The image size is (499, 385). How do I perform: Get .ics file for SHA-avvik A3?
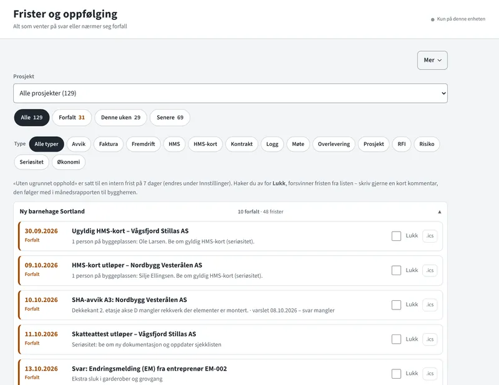(x=430, y=305)
